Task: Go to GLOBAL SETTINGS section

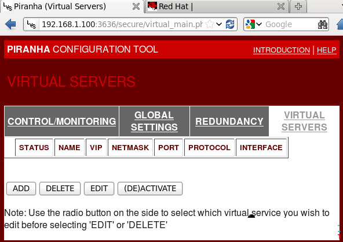Action: (x=154, y=121)
